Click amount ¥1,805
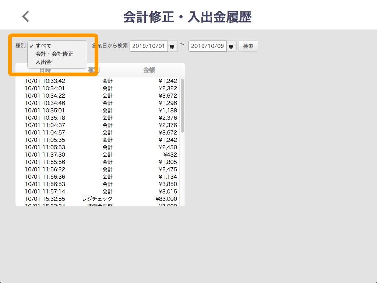This screenshot has width=377, height=283. pos(168,162)
